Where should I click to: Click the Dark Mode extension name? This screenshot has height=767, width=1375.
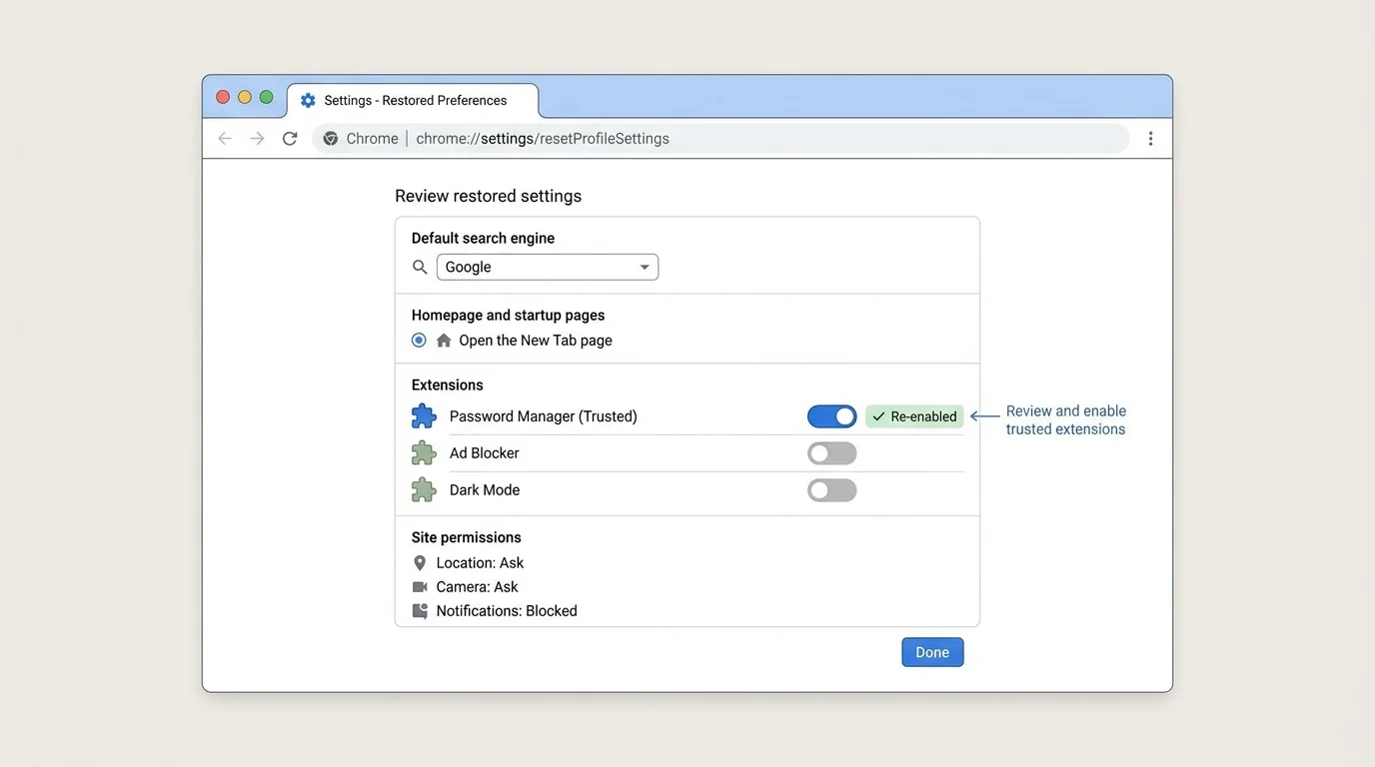(485, 490)
